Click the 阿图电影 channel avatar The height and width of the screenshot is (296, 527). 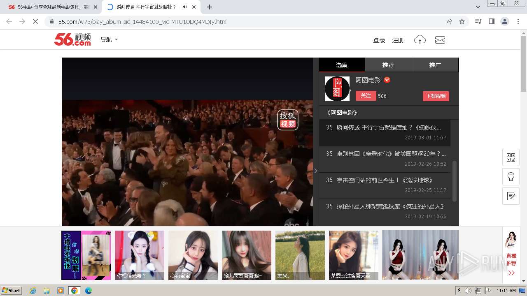tap(337, 89)
